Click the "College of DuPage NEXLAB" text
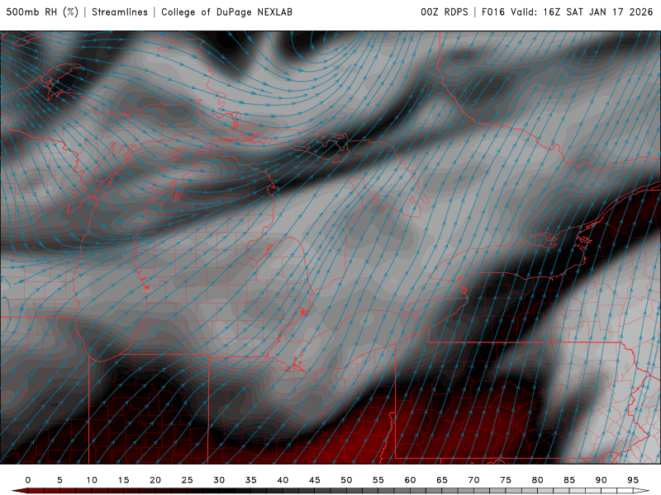Viewport: 661px width, 495px height. (x=226, y=12)
